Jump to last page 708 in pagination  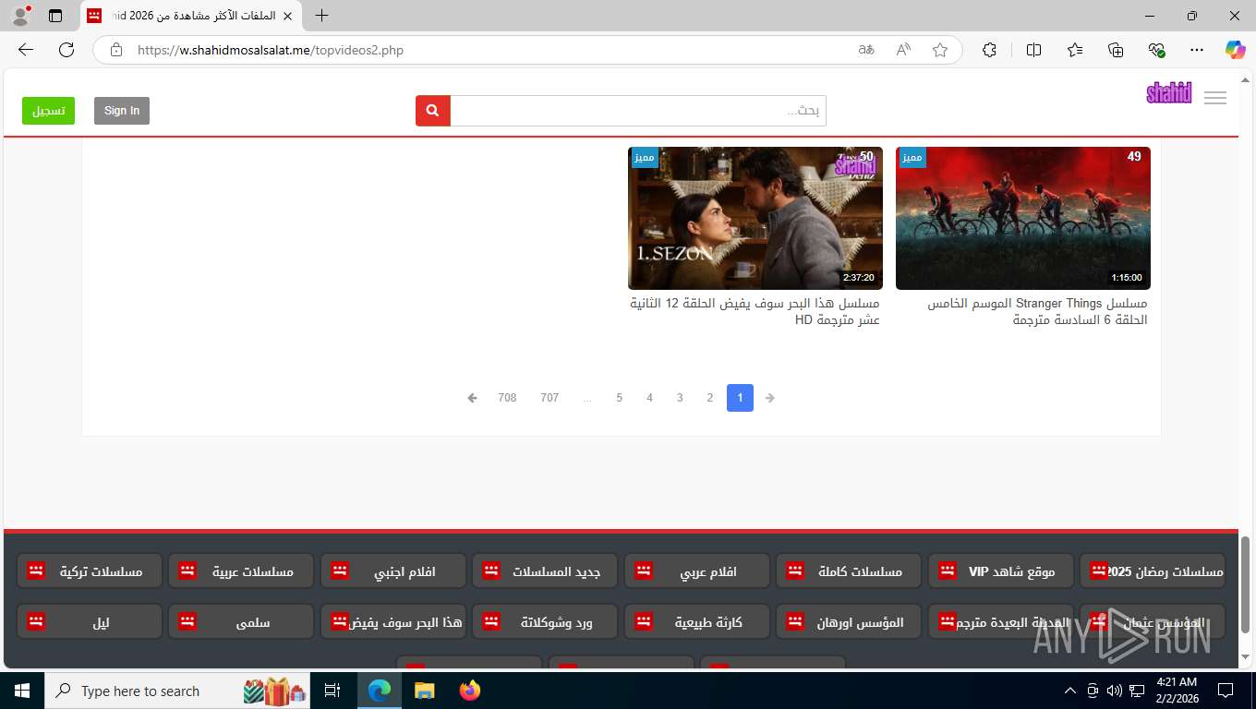click(507, 398)
